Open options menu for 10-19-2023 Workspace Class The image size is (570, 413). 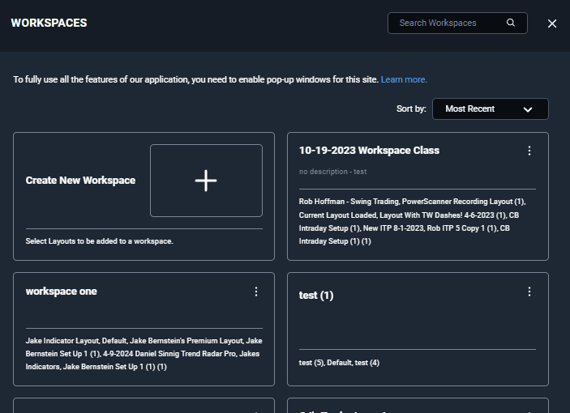(x=529, y=151)
